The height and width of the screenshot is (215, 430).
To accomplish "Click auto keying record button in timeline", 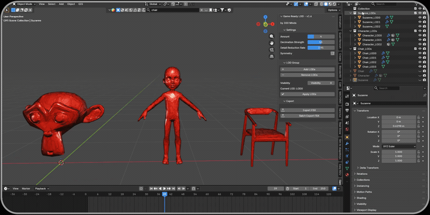I will (x=141, y=189).
